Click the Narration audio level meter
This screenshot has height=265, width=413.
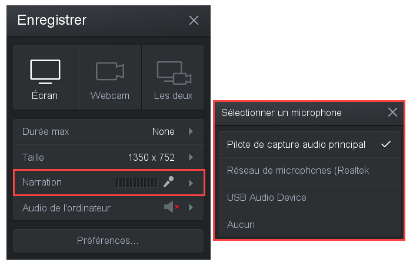(x=136, y=183)
